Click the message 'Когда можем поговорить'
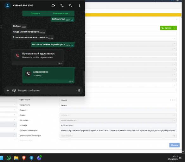Image resolution: width=185 pixels, height=162 pixels. point(29,32)
